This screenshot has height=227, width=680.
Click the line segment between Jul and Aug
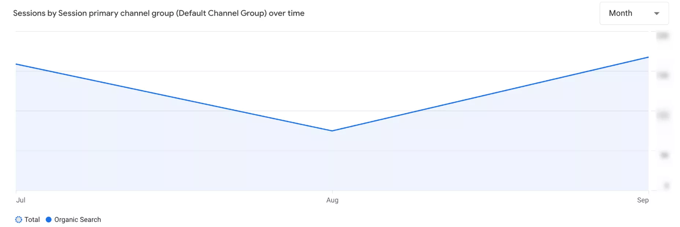coord(174,97)
